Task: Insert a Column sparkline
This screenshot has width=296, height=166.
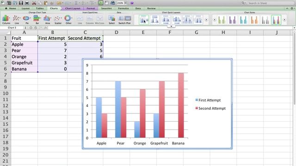Action: (90, 19)
